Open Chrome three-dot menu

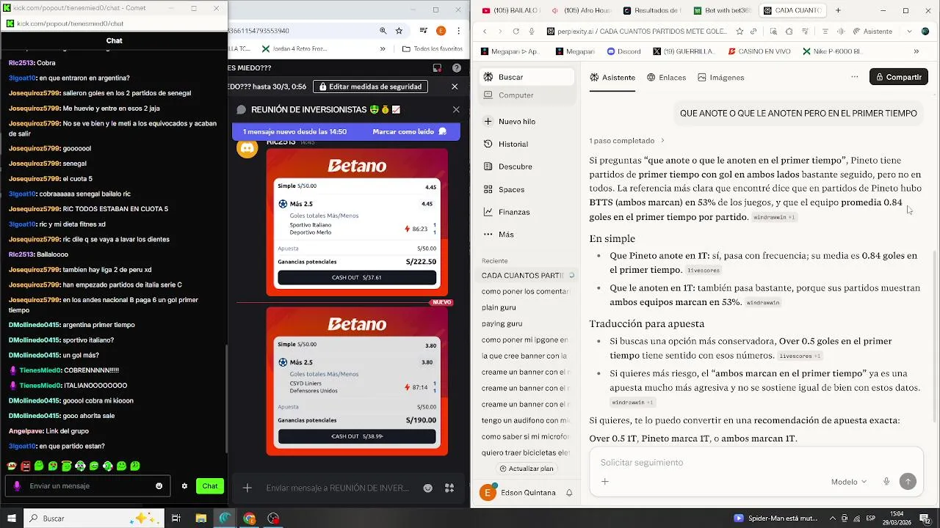[458, 31]
